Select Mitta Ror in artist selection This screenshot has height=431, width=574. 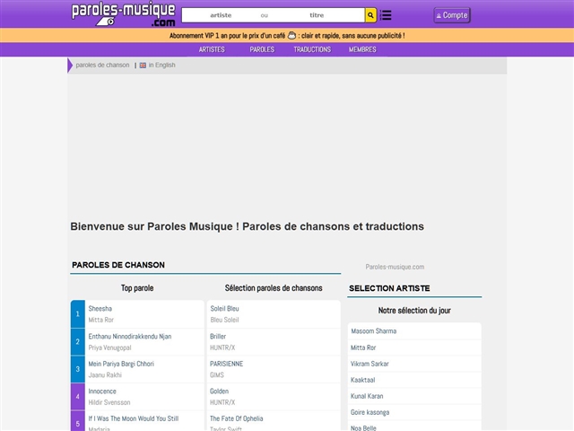[363, 347]
